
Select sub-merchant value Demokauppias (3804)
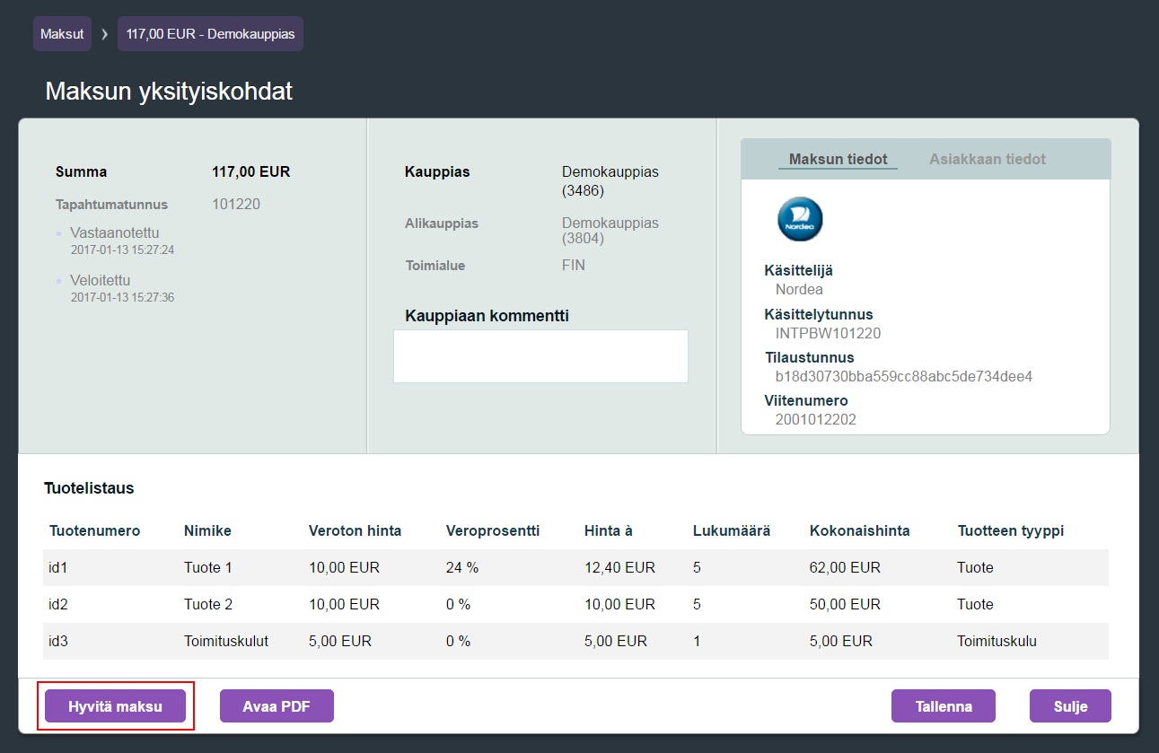pos(610,231)
